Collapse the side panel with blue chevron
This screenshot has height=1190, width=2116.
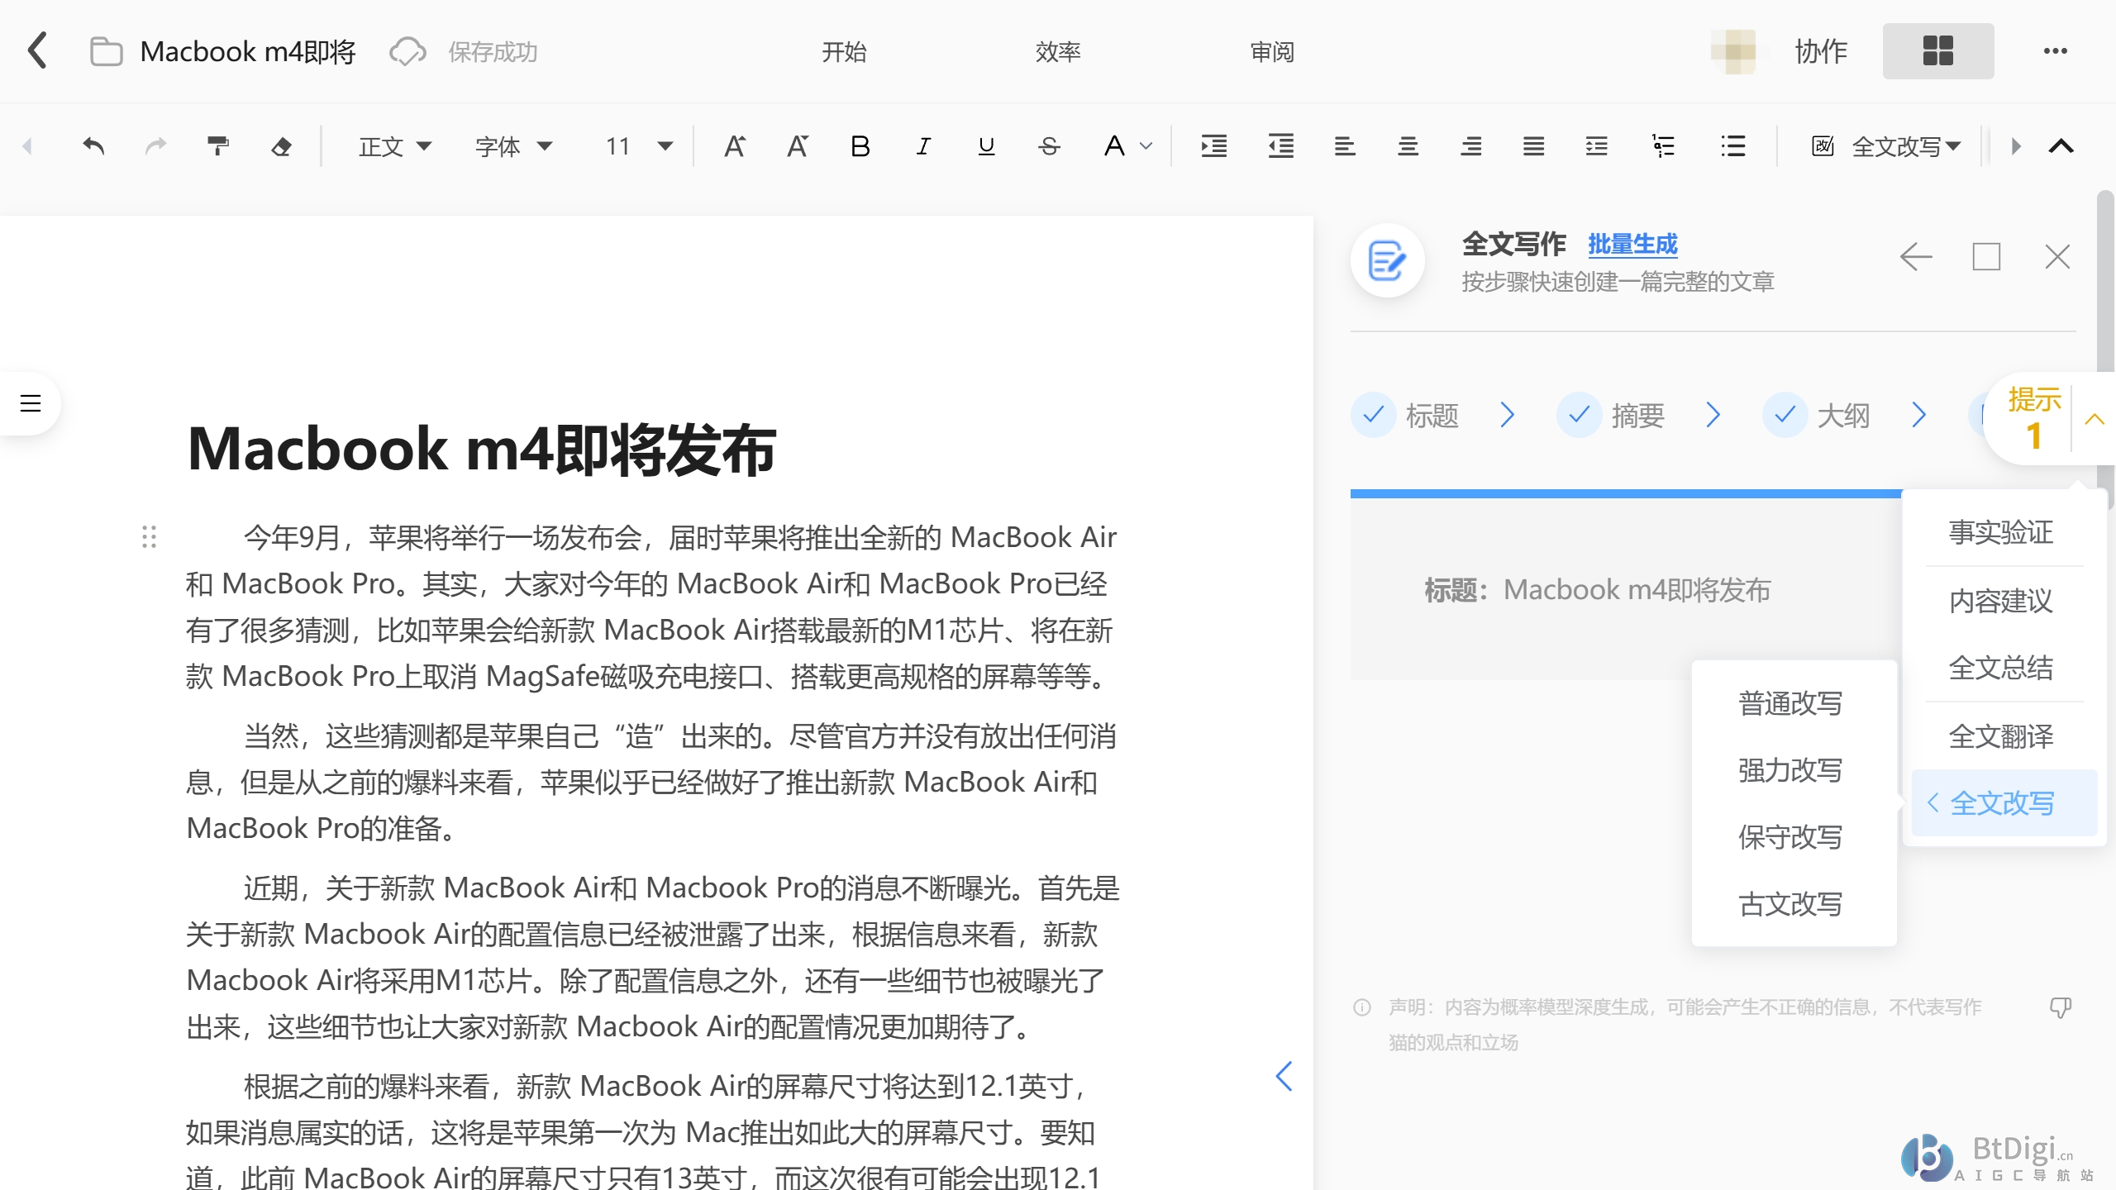point(1284,1076)
